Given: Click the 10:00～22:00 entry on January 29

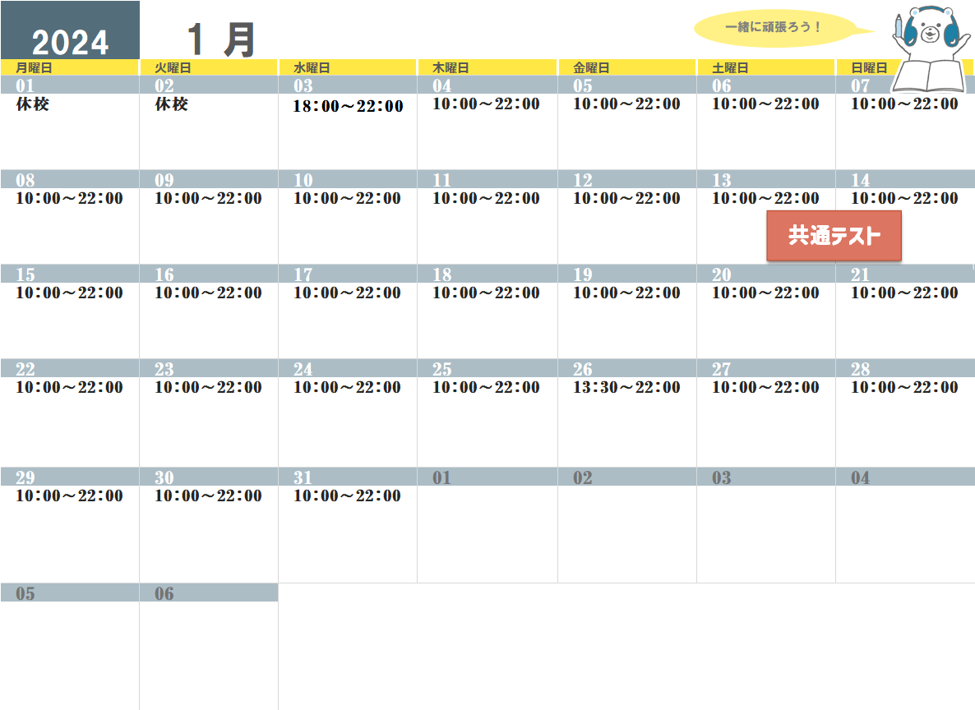Looking at the screenshot, I should (x=69, y=496).
